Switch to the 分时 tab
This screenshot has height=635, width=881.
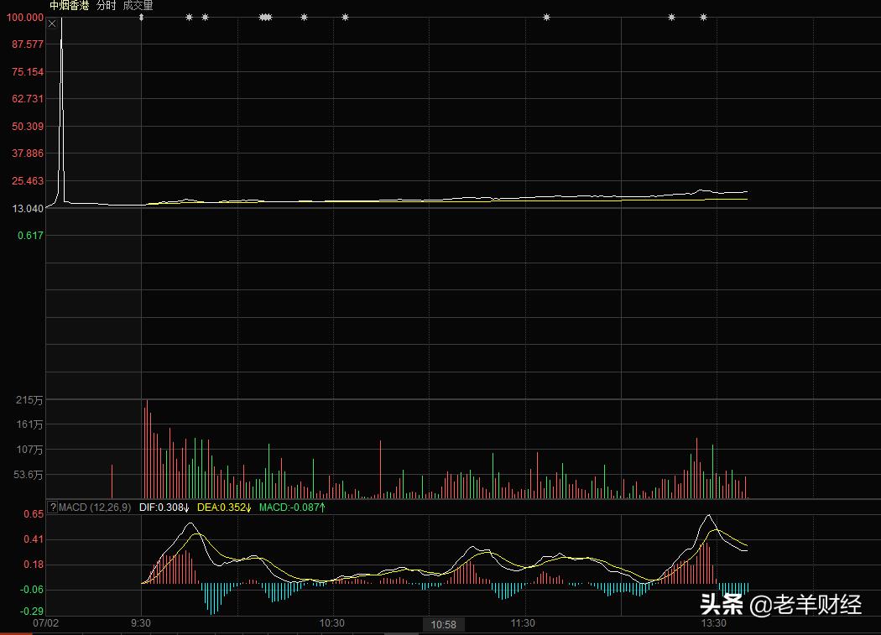click(x=106, y=6)
